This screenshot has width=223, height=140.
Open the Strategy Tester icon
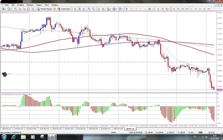[x=33, y=9]
